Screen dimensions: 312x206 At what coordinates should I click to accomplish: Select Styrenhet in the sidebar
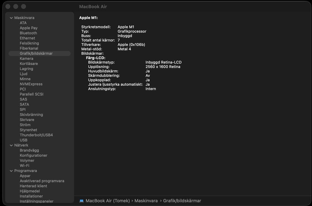[x=28, y=130]
